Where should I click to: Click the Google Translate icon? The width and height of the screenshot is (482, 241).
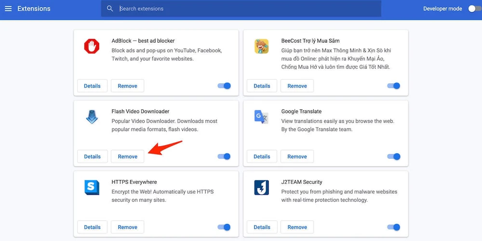pyautogui.click(x=261, y=117)
